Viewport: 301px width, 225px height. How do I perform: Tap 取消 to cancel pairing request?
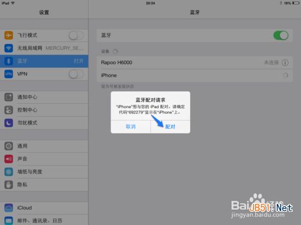[x=131, y=127]
